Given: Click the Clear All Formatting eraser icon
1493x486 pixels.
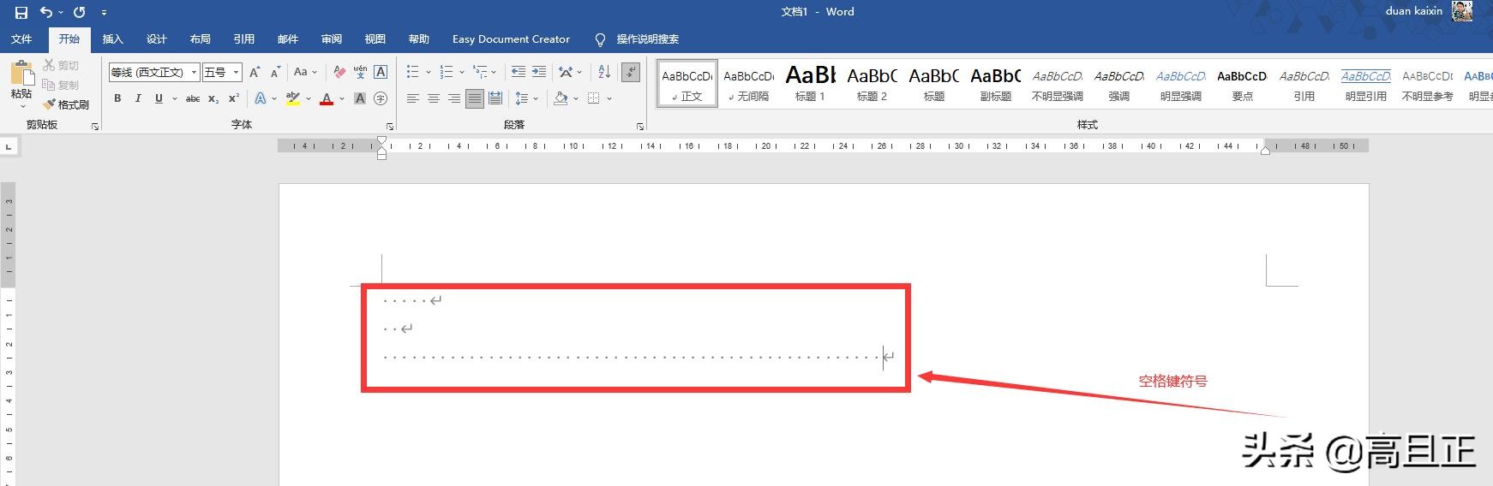Looking at the screenshot, I should pos(339,72).
